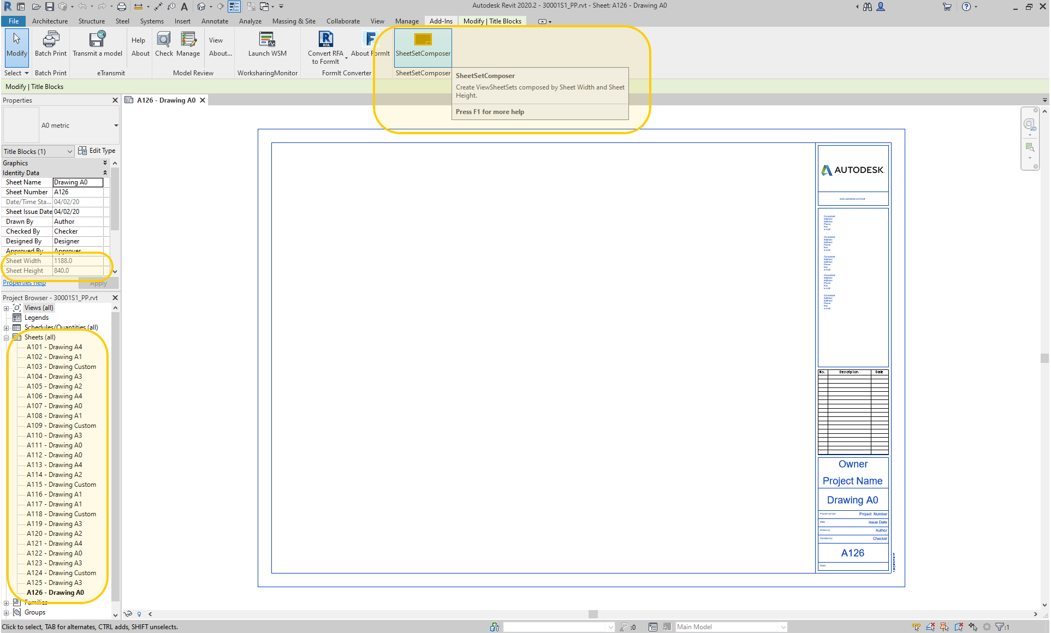Toggle Drag Elements on Selection icon
The width and height of the screenshot is (1051, 633).
click(x=973, y=627)
